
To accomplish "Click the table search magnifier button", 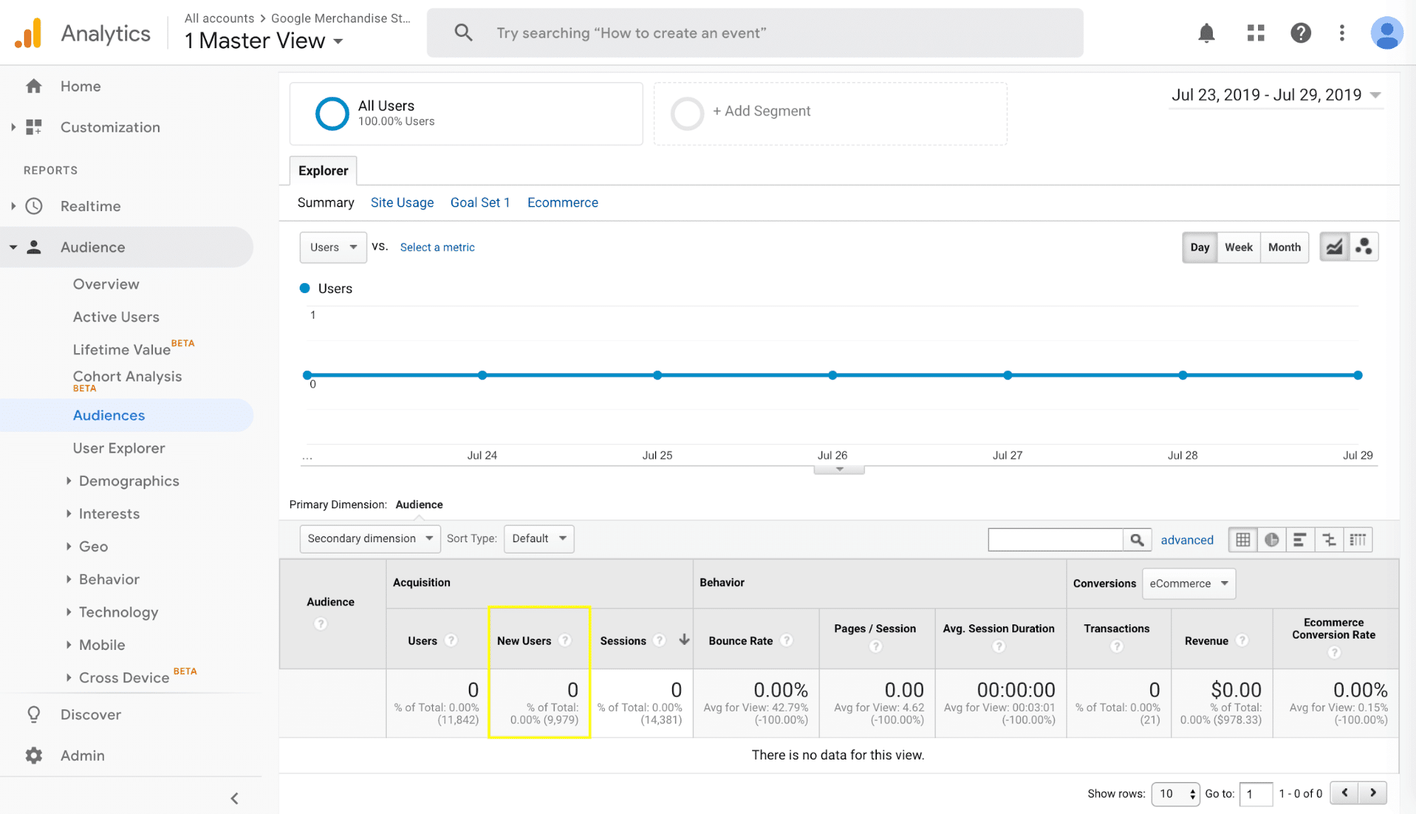I will pos(1137,540).
